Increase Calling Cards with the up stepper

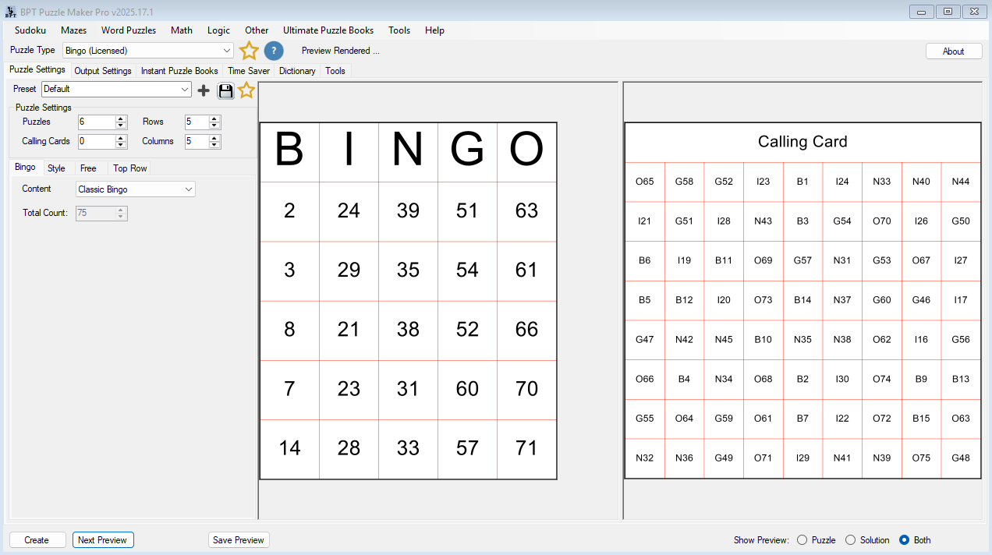click(121, 138)
